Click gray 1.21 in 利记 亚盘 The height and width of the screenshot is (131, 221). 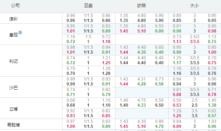coord(106,58)
